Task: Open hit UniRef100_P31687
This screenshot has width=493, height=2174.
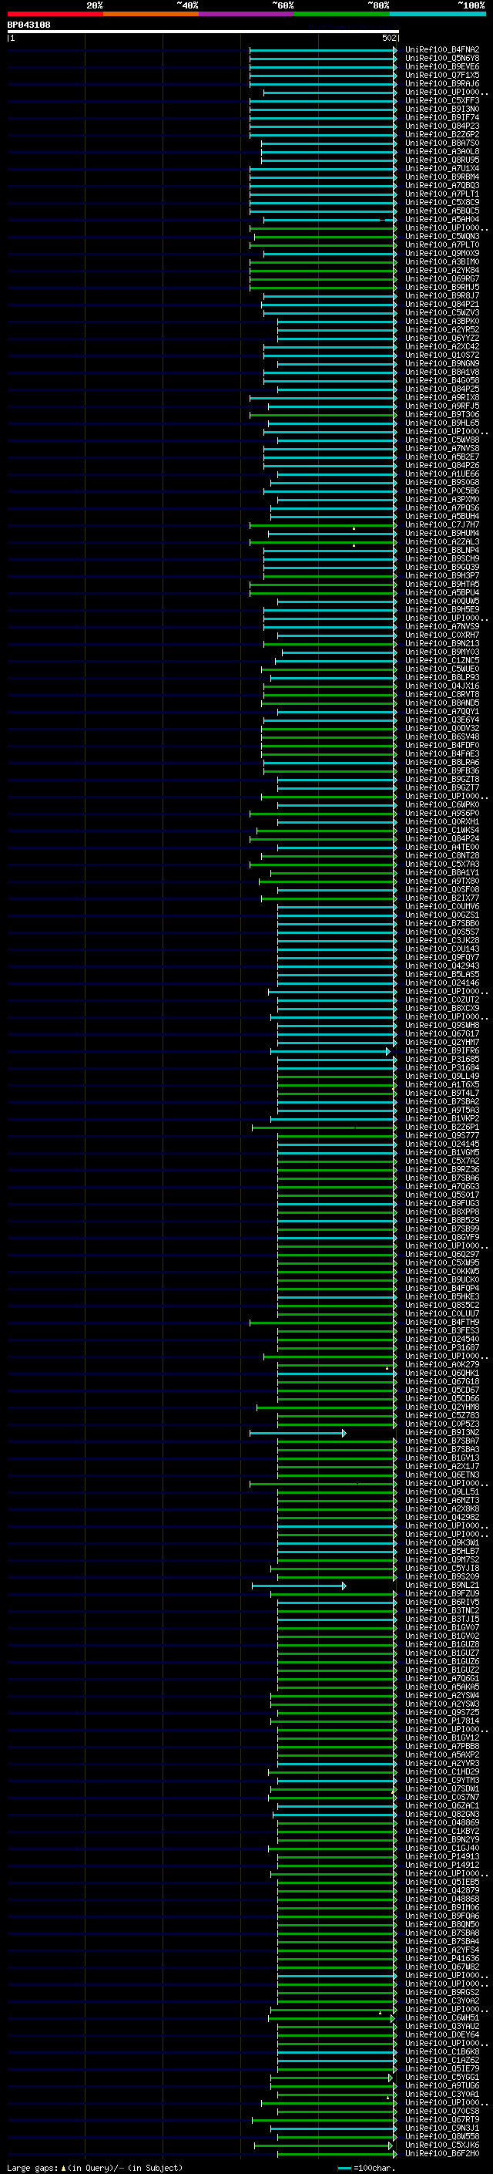Action: pos(441,1348)
